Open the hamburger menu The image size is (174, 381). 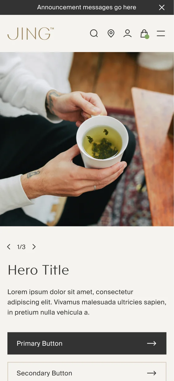161,33
